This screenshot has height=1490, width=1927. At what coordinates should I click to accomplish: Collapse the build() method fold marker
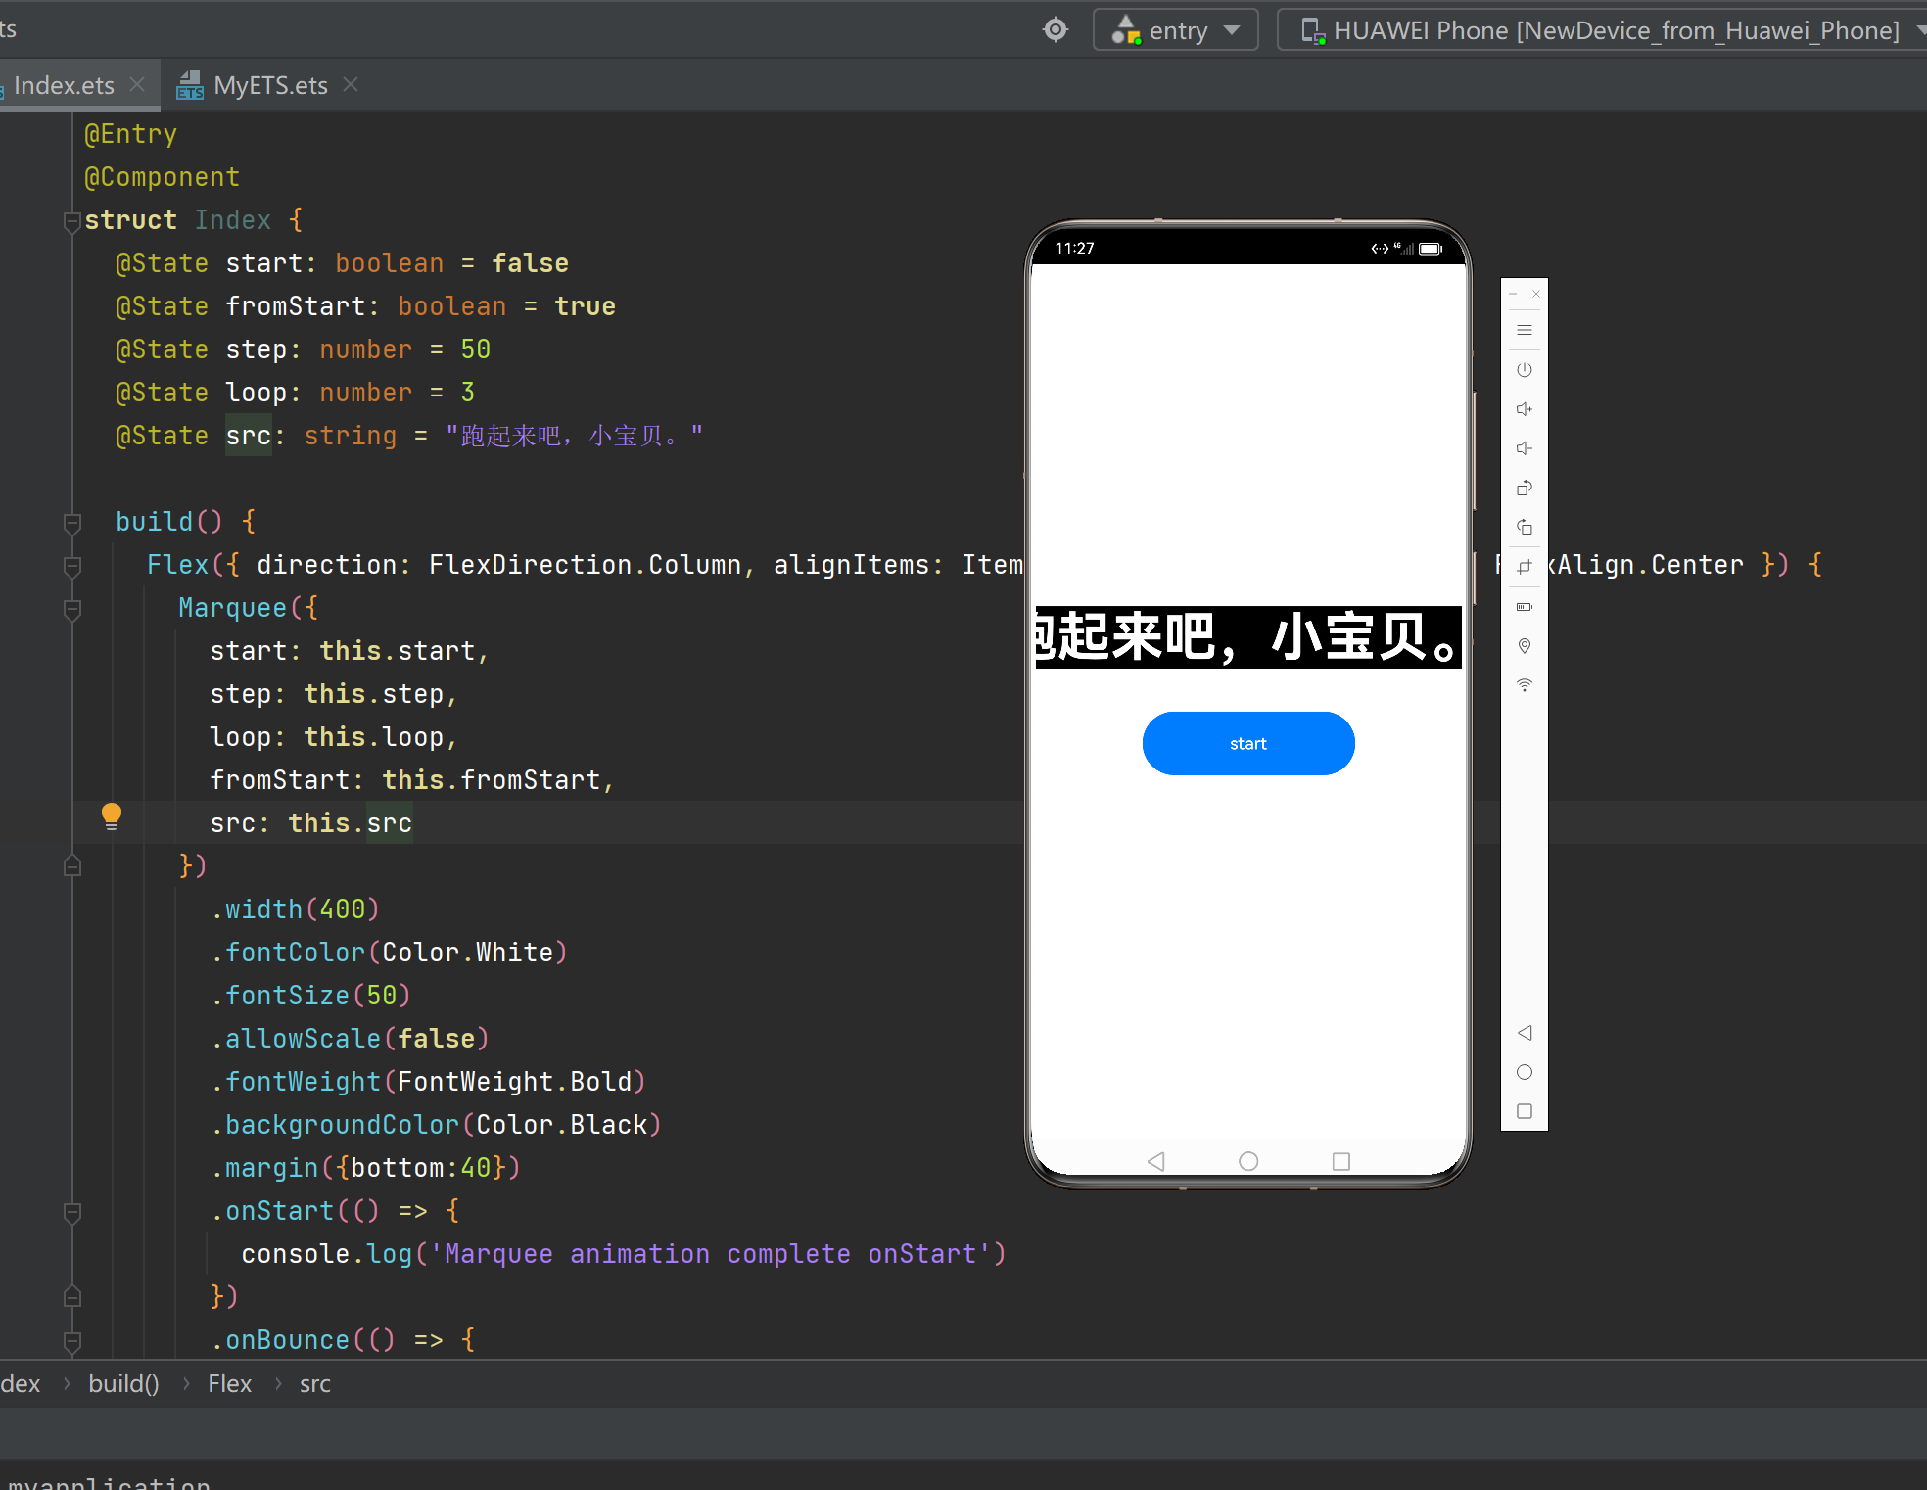(x=71, y=523)
